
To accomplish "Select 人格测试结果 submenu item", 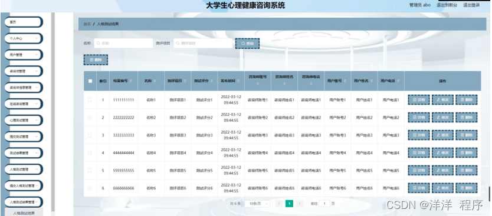I will point(24,213).
